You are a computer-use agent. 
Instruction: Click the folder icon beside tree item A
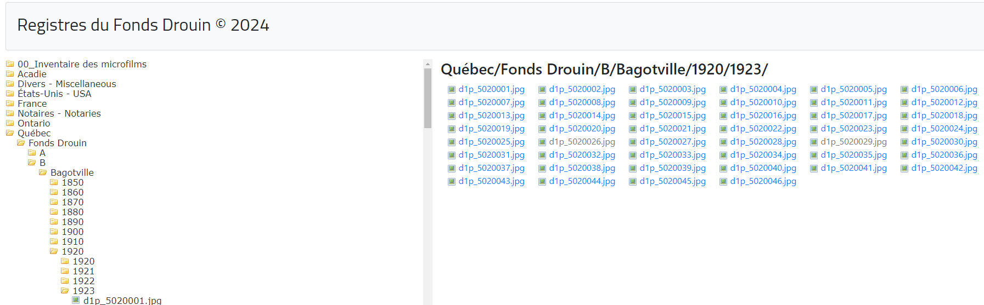[32, 153]
